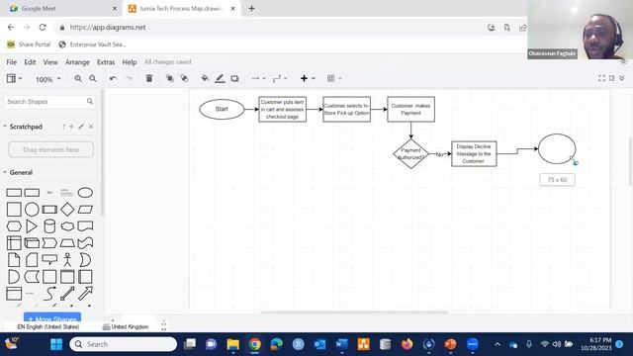This screenshot has width=633, height=356.
Task: Select the hexagon shape in General palette
Action: (14, 226)
